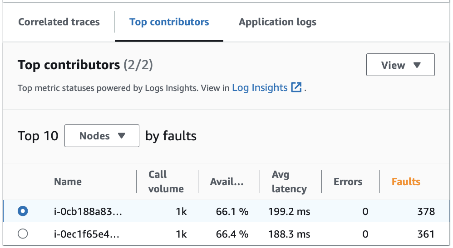
Task: Switch to the Correlated traces tab
Action: (59, 22)
